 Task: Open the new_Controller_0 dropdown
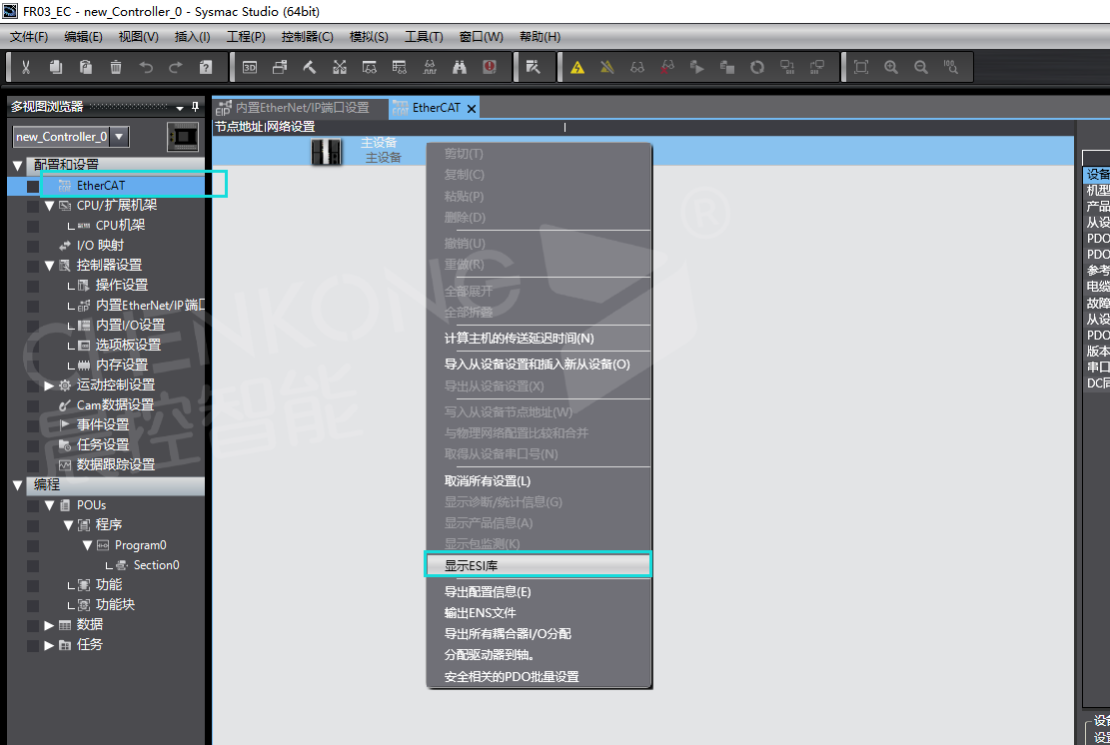coord(119,137)
